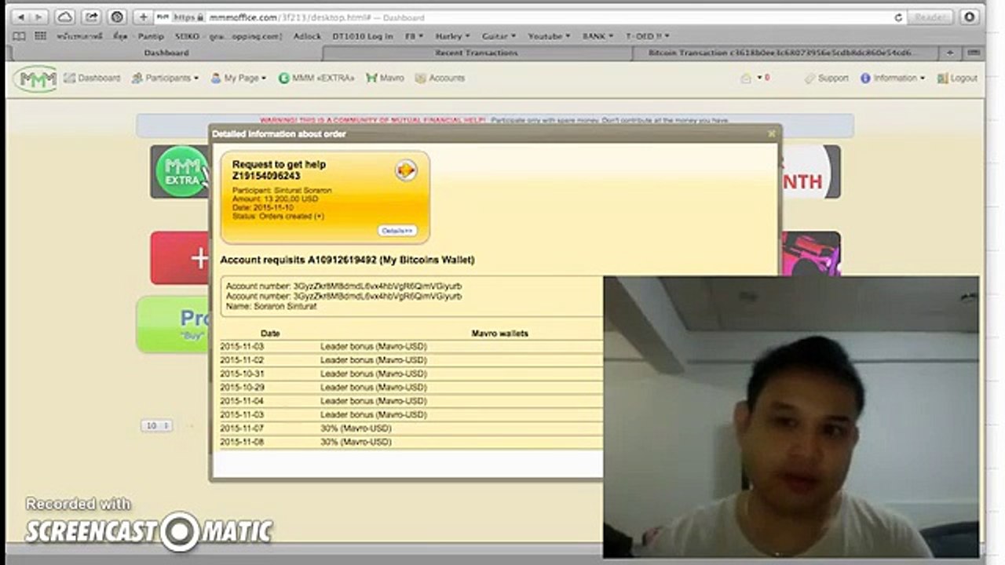Open Dashboard in the site navigation
The image size is (1005, 565).
coord(93,78)
